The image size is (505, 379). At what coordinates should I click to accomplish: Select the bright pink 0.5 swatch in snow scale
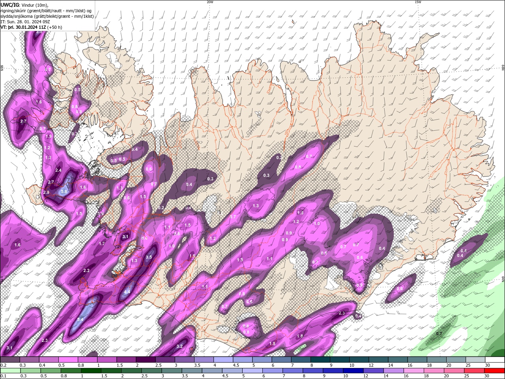pyautogui.click(x=68, y=360)
